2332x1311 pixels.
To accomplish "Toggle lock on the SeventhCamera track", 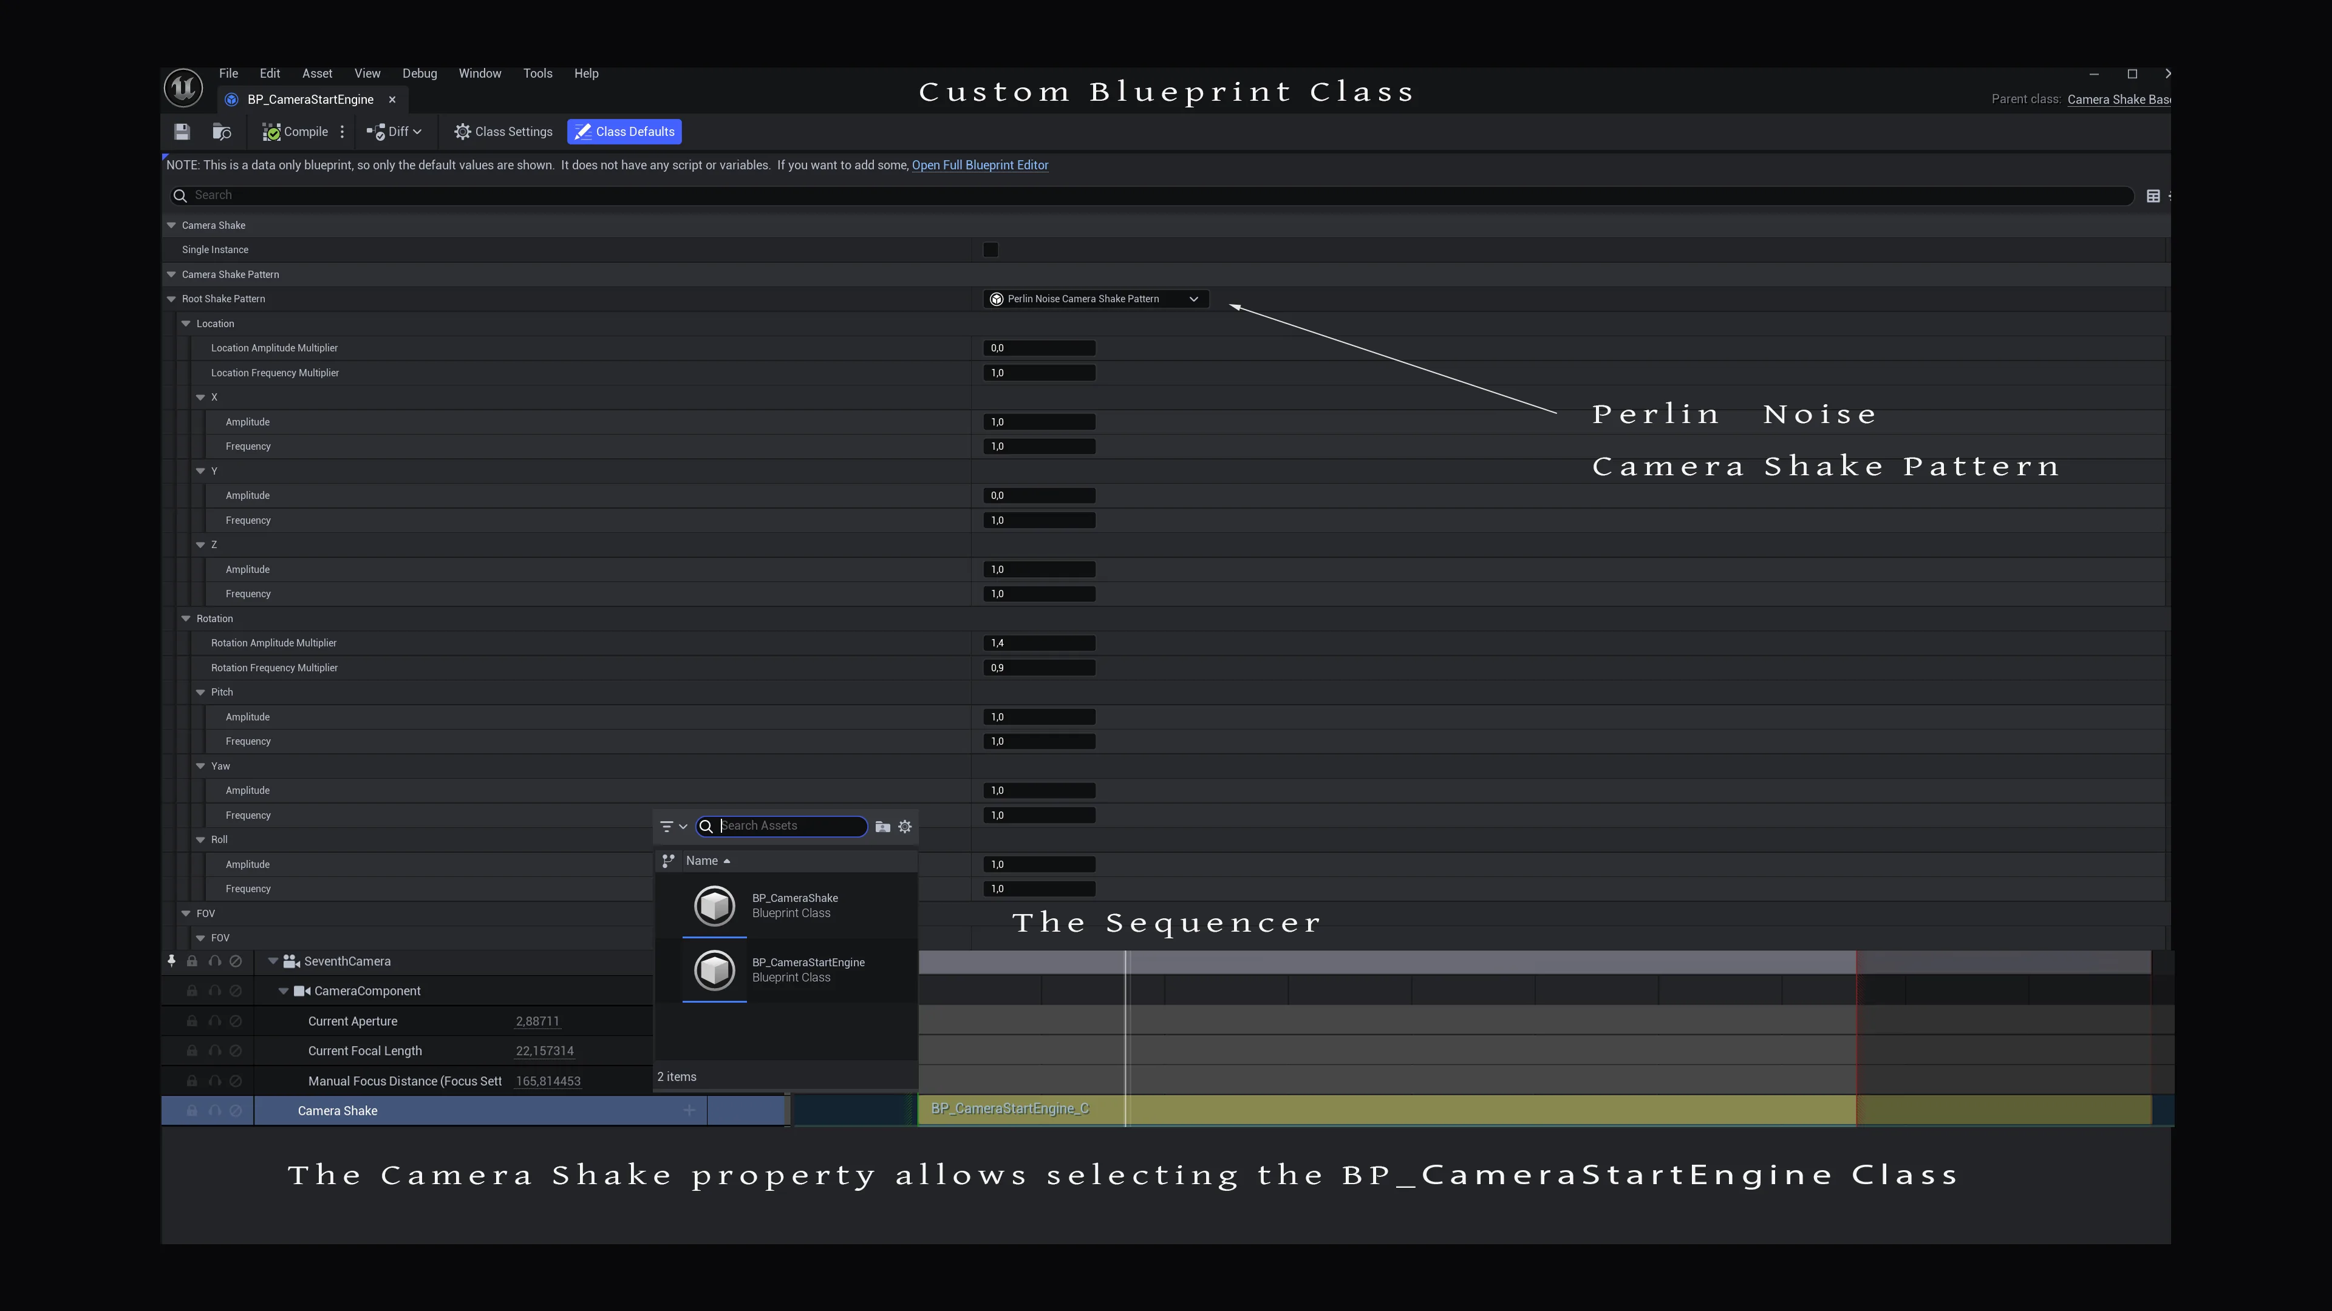I will 192,961.
